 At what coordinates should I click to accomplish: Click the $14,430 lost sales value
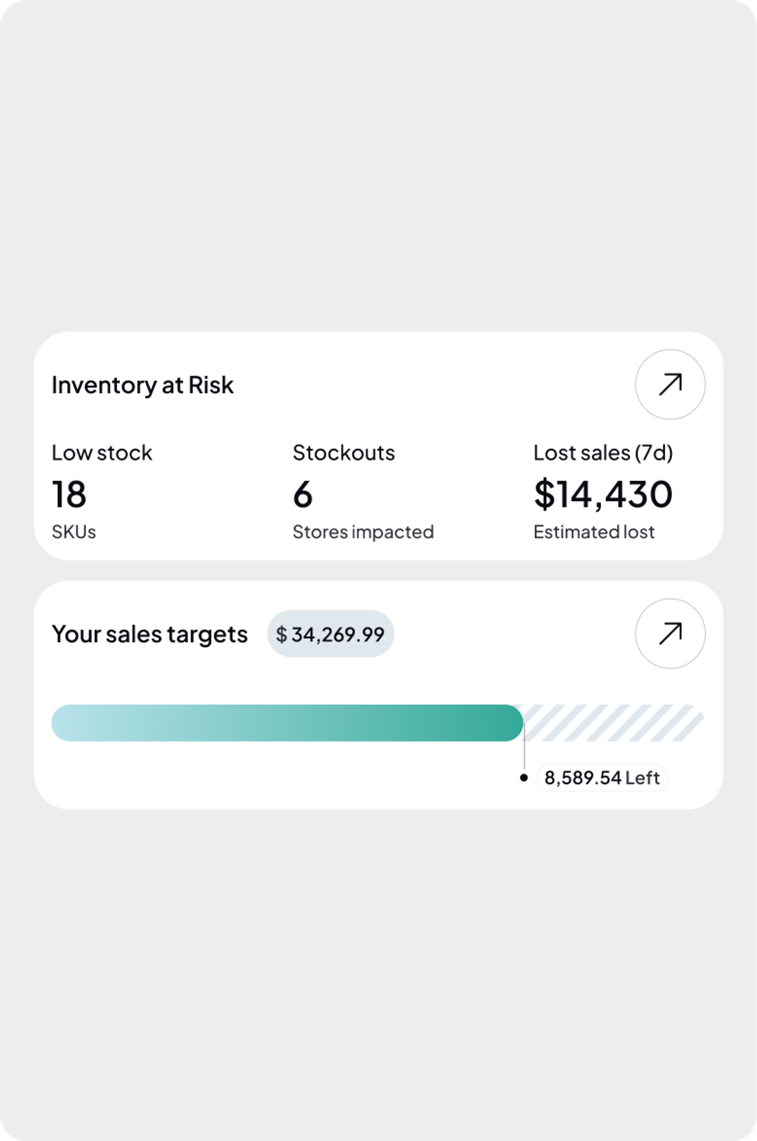603,494
